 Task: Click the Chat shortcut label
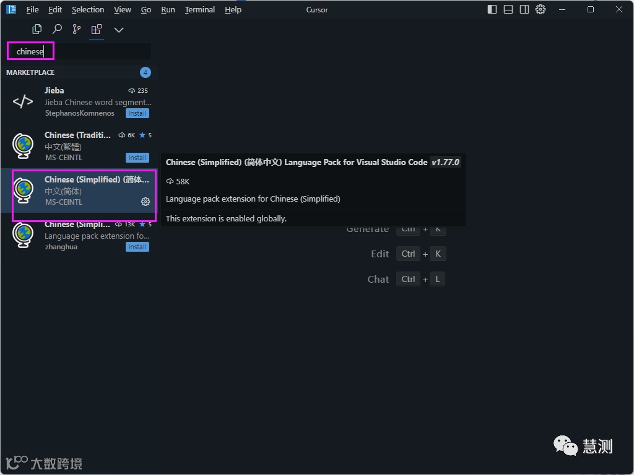tap(378, 279)
